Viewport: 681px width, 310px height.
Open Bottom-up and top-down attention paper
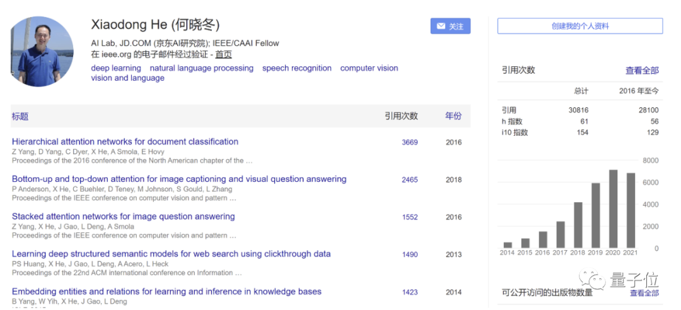(x=179, y=179)
